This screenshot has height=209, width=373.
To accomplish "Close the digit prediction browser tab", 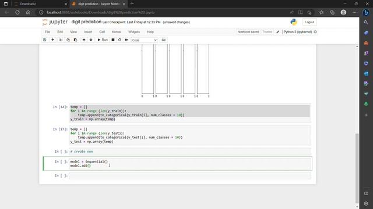I will coord(124,4).
